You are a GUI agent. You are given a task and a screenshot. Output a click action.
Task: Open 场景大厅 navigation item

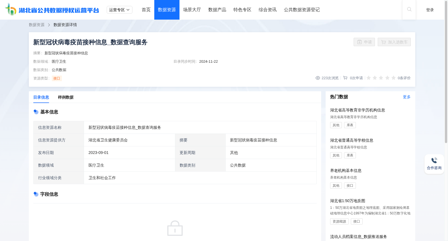click(x=192, y=10)
